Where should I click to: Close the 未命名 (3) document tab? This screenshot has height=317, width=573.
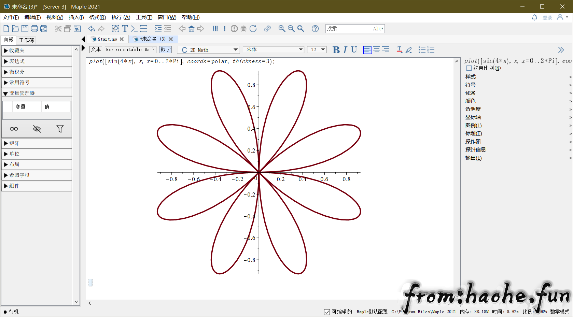[171, 39]
